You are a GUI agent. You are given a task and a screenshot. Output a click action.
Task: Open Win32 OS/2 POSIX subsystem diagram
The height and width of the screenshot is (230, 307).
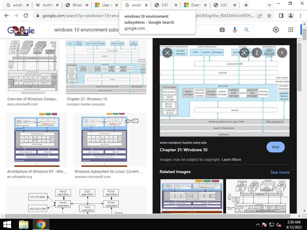coord(76,199)
